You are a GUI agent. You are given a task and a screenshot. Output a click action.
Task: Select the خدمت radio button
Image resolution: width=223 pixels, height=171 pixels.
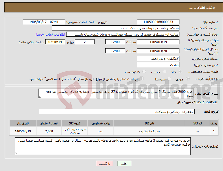click(x=164, y=72)
